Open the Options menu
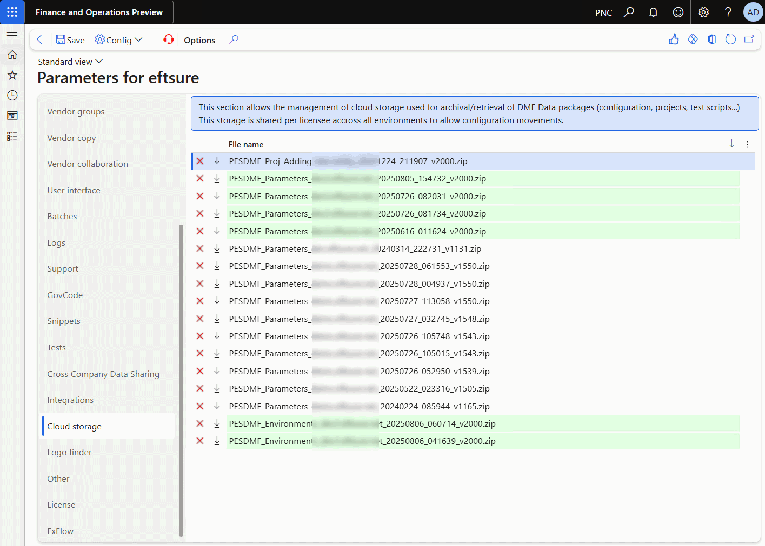This screenshot has height=546, width=765. point(199,40)
